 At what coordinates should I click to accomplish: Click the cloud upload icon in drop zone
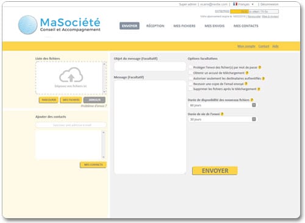pyautogui.click(x=71, y=75)
